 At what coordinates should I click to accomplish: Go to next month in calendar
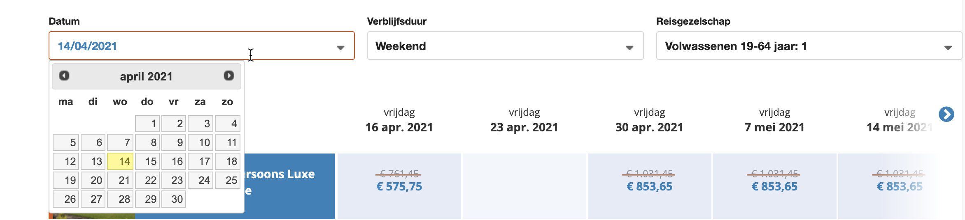point(228,76)
